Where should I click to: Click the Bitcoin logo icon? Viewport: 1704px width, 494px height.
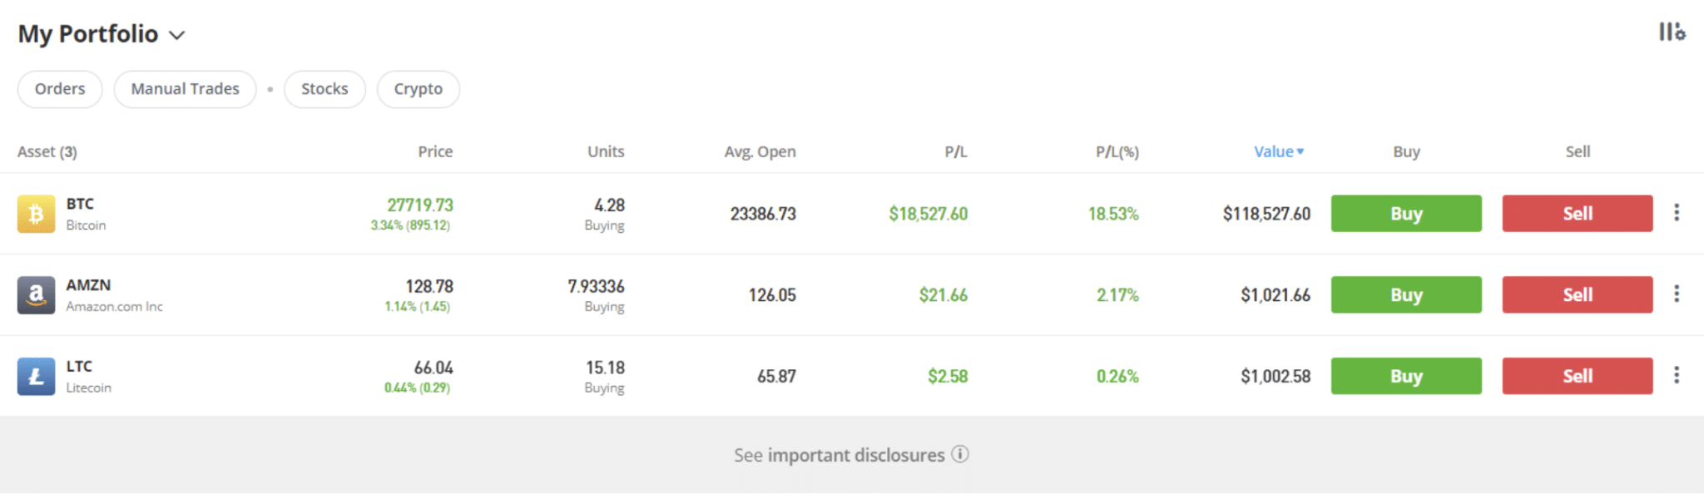tap(36, 214)
